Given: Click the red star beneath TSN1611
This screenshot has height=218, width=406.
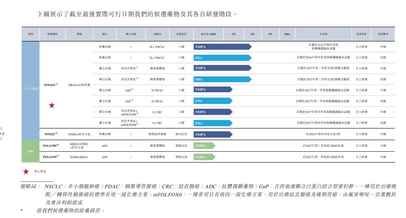Looking at the screenshot, I should 52,105.
